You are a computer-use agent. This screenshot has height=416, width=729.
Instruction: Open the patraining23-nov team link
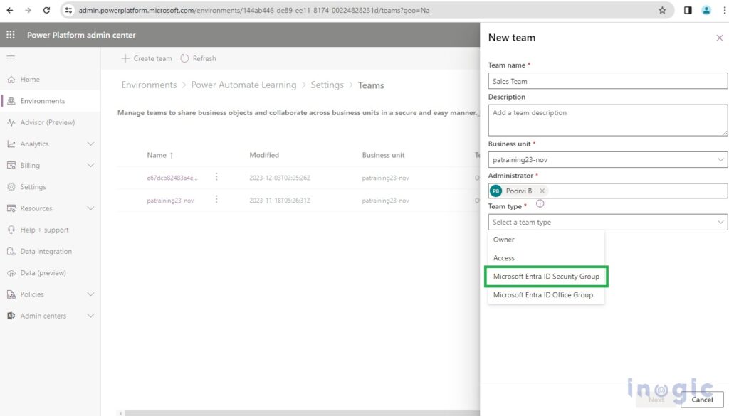tap(171, 201)
